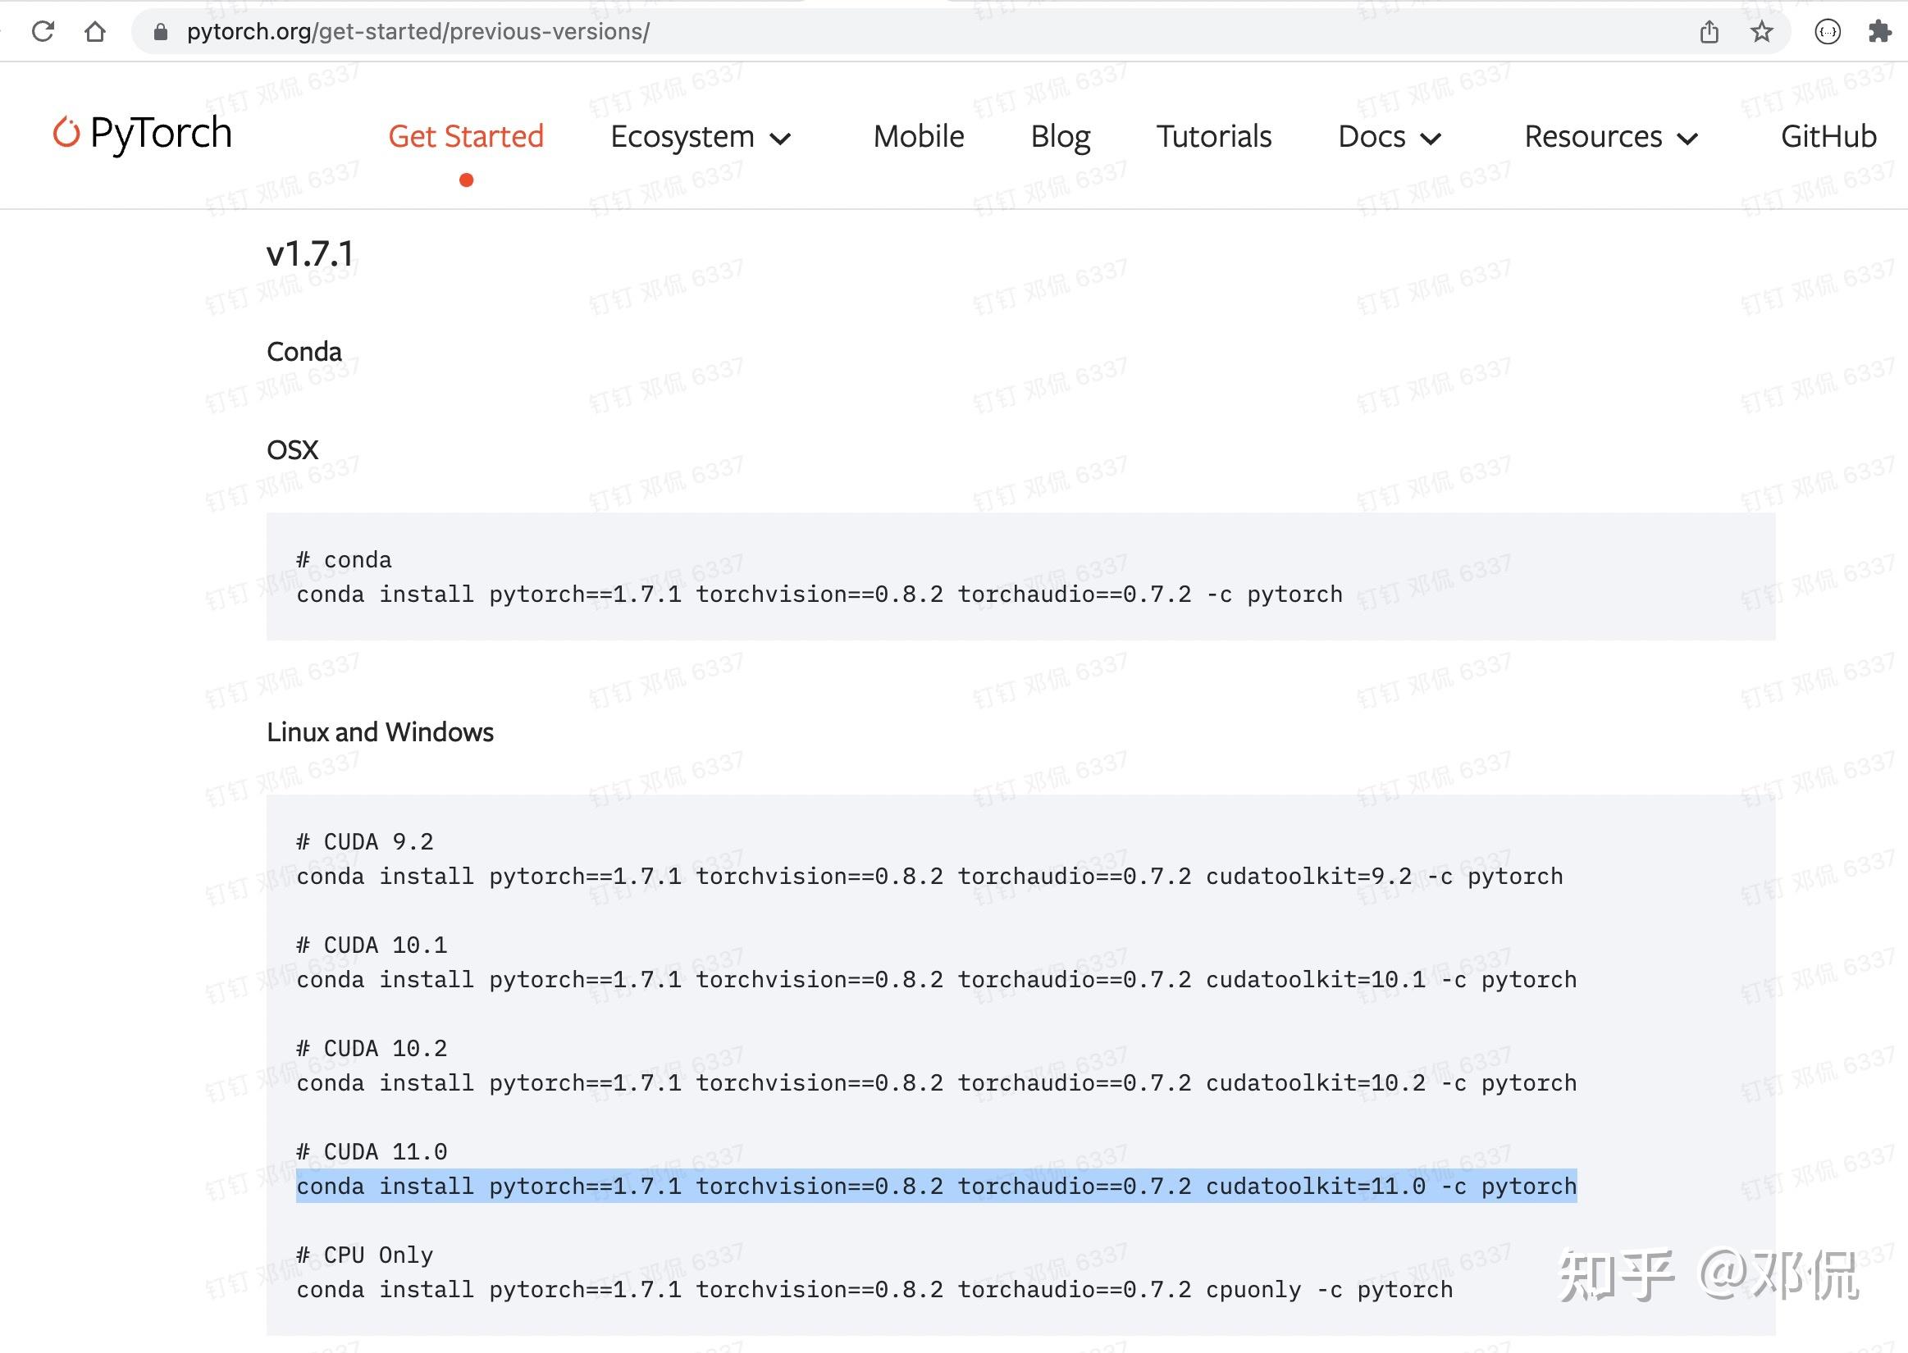Bookmark this page with star icon
Viewport: 1908px width, 1353px height.
pos(1761,32)
